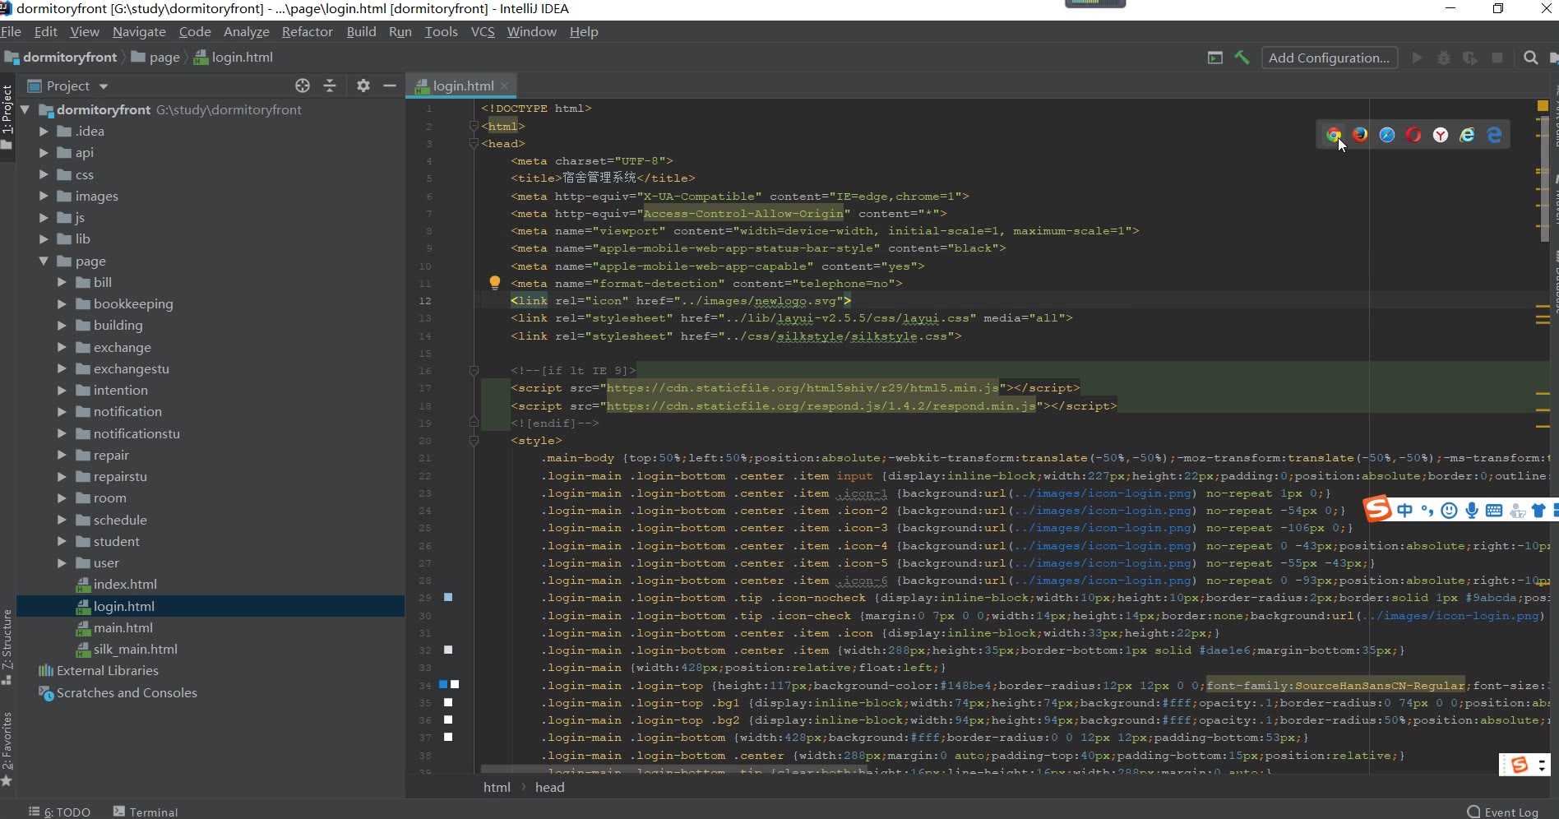
Task: Open login.html in Yandex browser
Action: [1441, 135]
